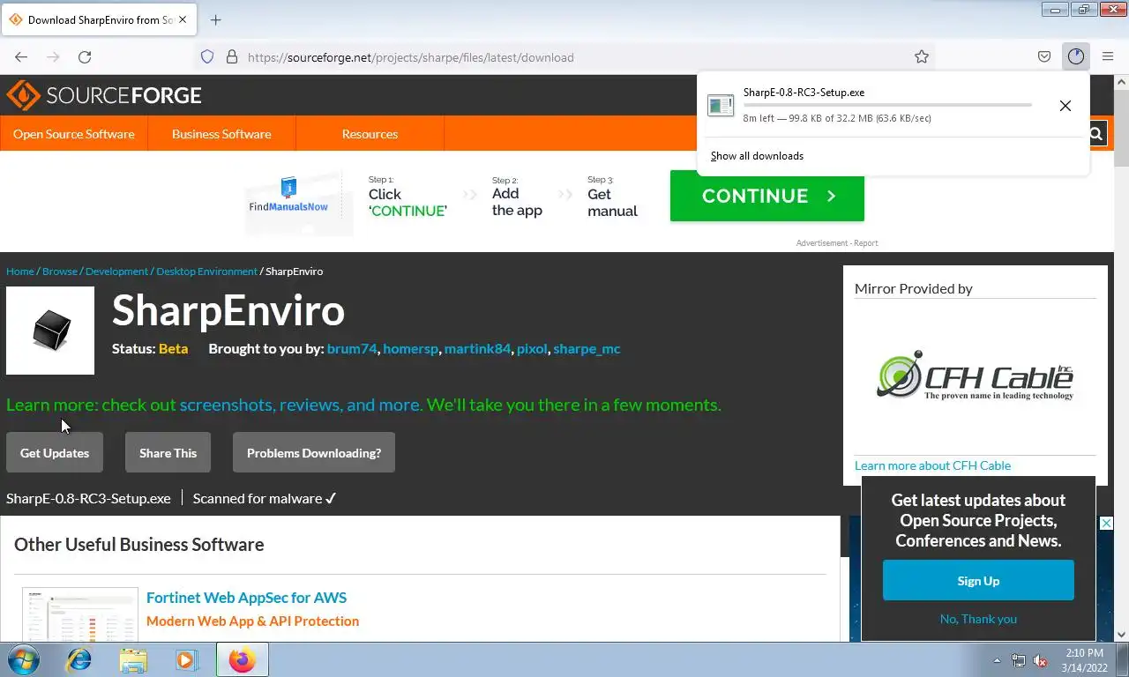Click the Share This button
The width and height of the screenshot is (1129, 677).
(168, 453)
